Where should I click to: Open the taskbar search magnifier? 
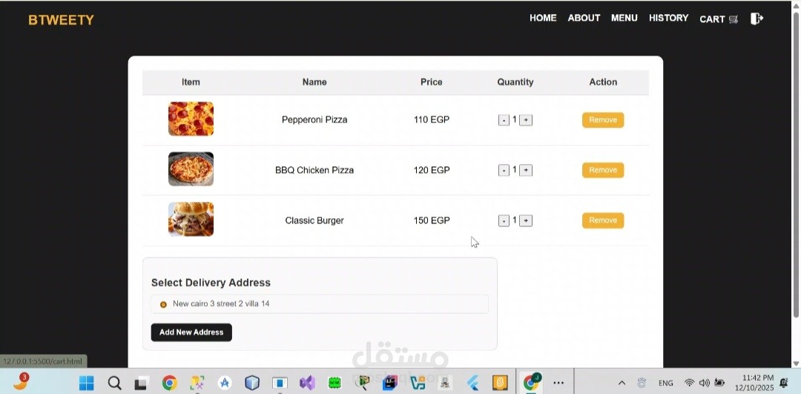114,383
